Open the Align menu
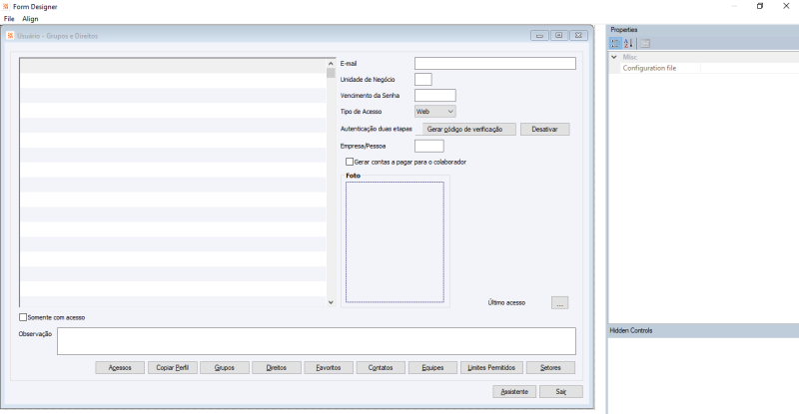 [30, 18]
